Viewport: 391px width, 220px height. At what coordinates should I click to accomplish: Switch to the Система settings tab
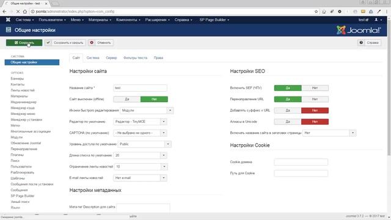click(93, 57)
